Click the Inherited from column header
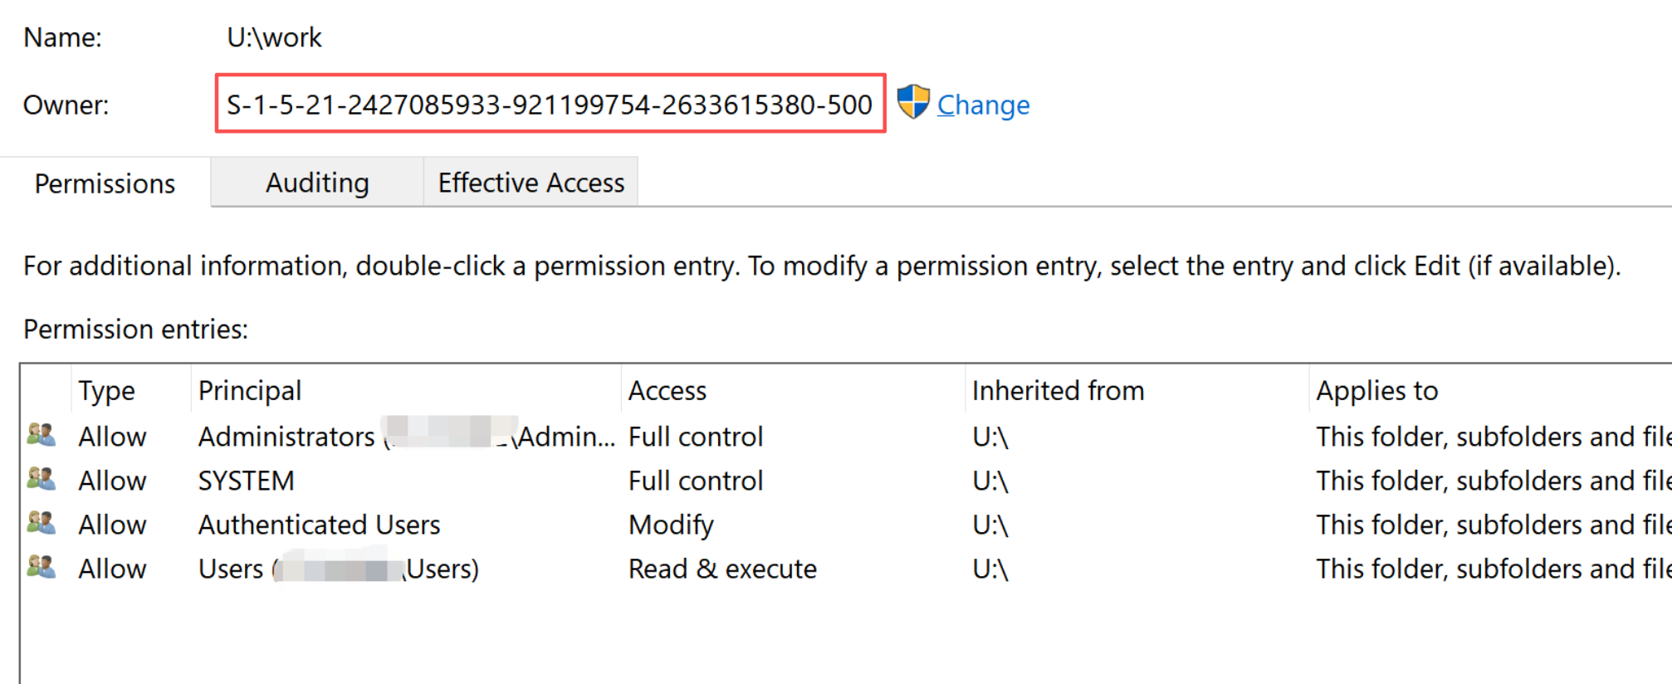1672x684 pixels. tap(1137, 390)
